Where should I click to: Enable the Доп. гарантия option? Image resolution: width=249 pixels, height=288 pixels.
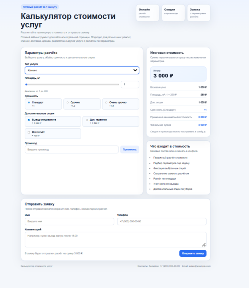click(x=87, y=120)
